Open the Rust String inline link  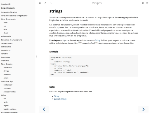98,40
